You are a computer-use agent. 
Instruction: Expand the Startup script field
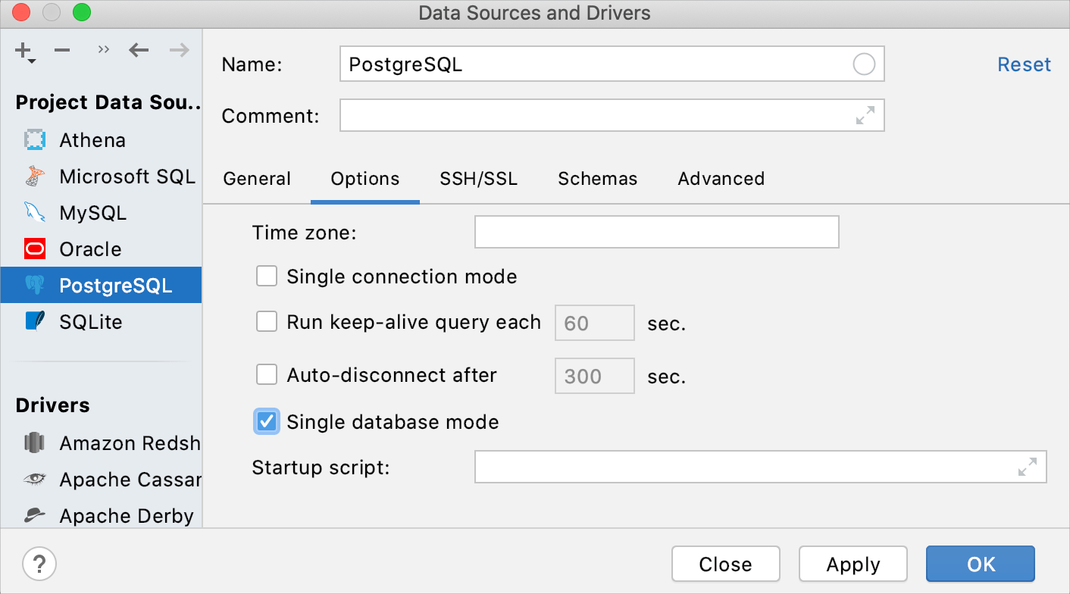click(x=1027, y=467)
